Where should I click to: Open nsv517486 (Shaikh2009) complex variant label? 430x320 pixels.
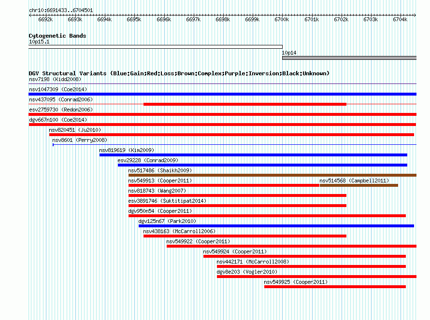(x=160, y=171)
